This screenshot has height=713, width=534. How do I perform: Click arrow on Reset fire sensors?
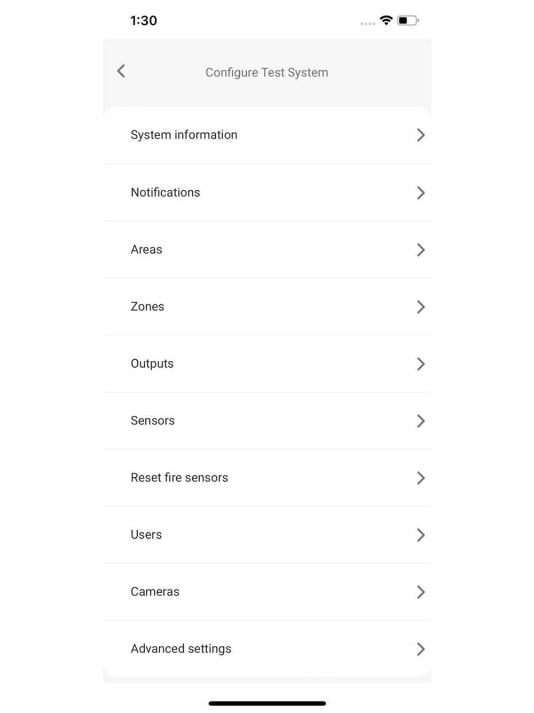(x=420, y=478)
